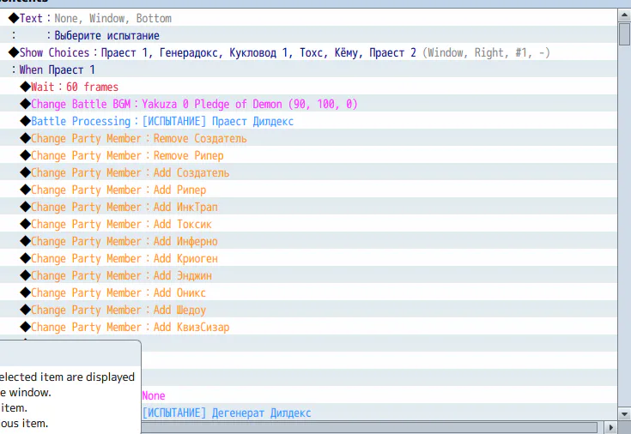This screenshot has width=631, height=434.
Task: Select 'Change Party Member : Remove Рипер' row
Action: coord(308,155)
